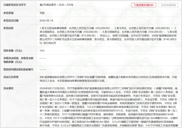Viewport: 182px width, 128px height.
Task: Click the 没收违法所得 label
Action: [x=18, y=60]
